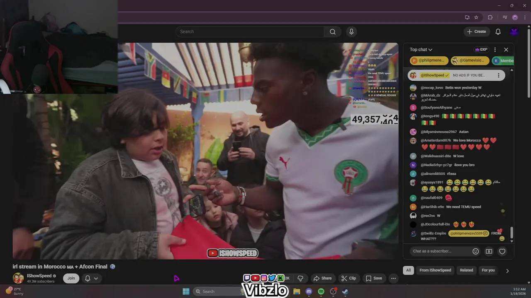Click the IShowSpeed channel name link
The image size is (531, 298).
[x=39, y=276]
